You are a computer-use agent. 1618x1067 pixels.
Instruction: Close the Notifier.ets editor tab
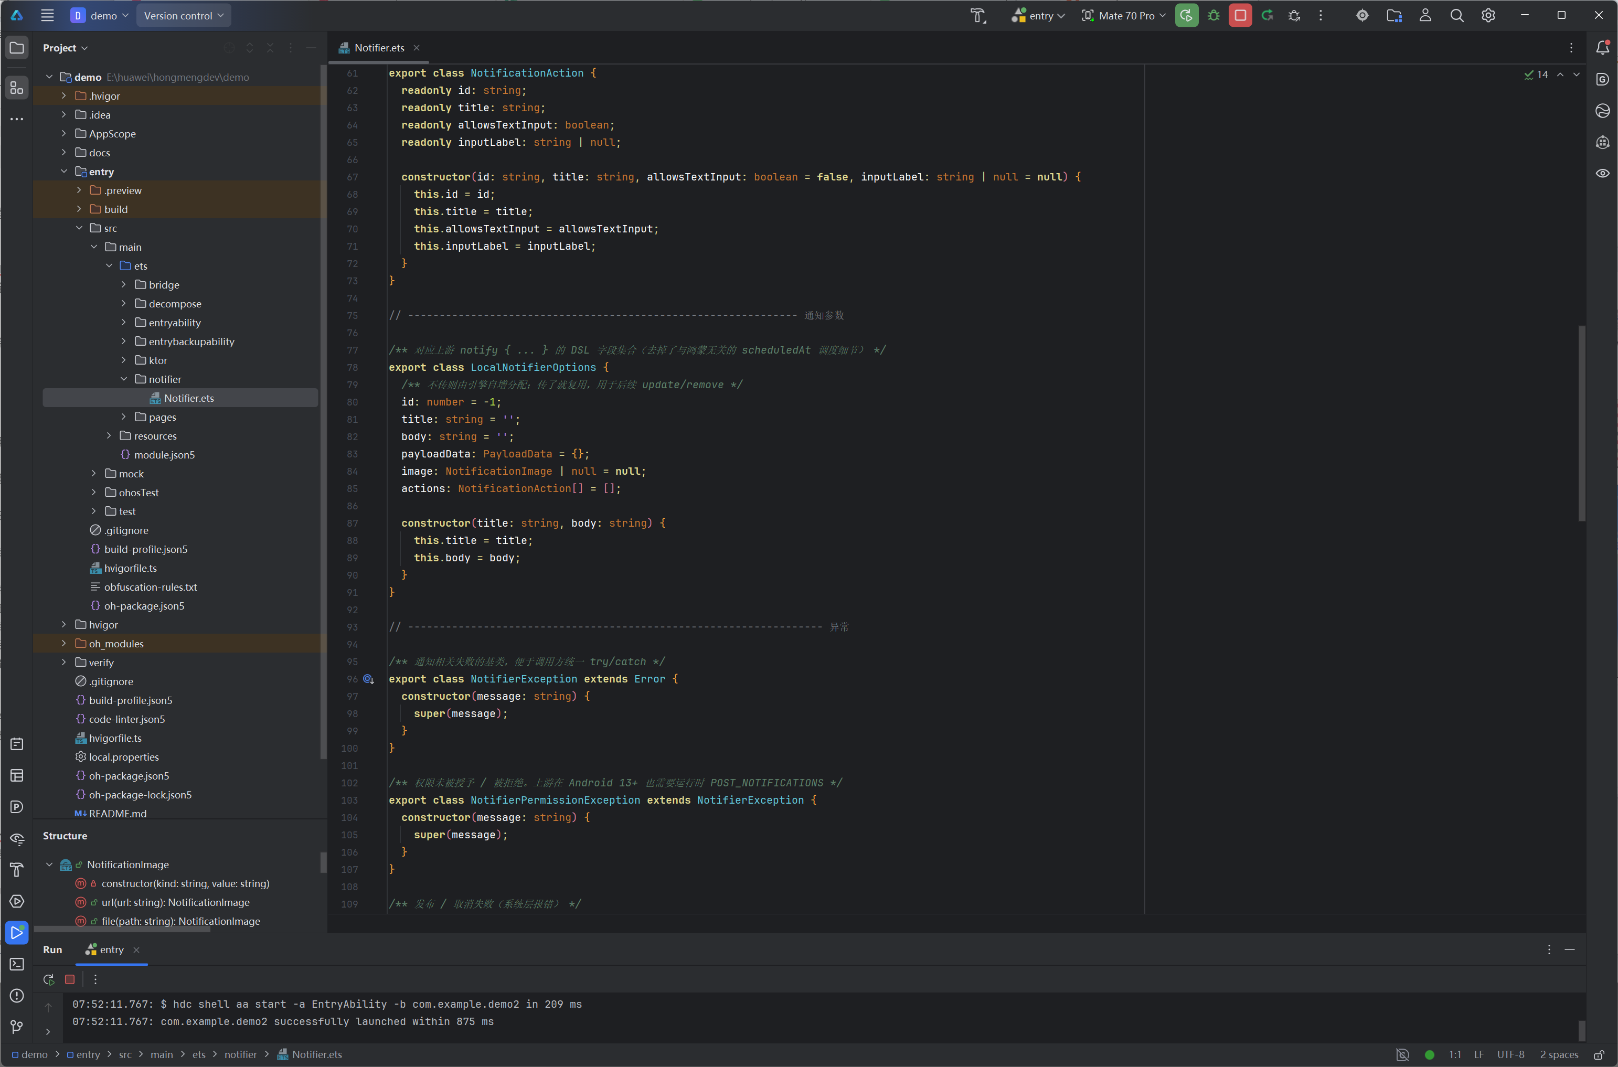click(417, 48)
